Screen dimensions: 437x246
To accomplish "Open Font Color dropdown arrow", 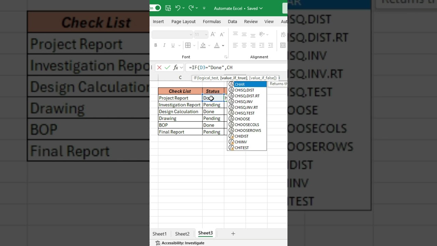I will click(x=223, y=45).
